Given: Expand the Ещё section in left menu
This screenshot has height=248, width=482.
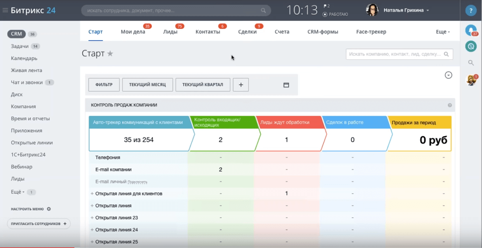Looking at the screenshot, I should point(18,192).
